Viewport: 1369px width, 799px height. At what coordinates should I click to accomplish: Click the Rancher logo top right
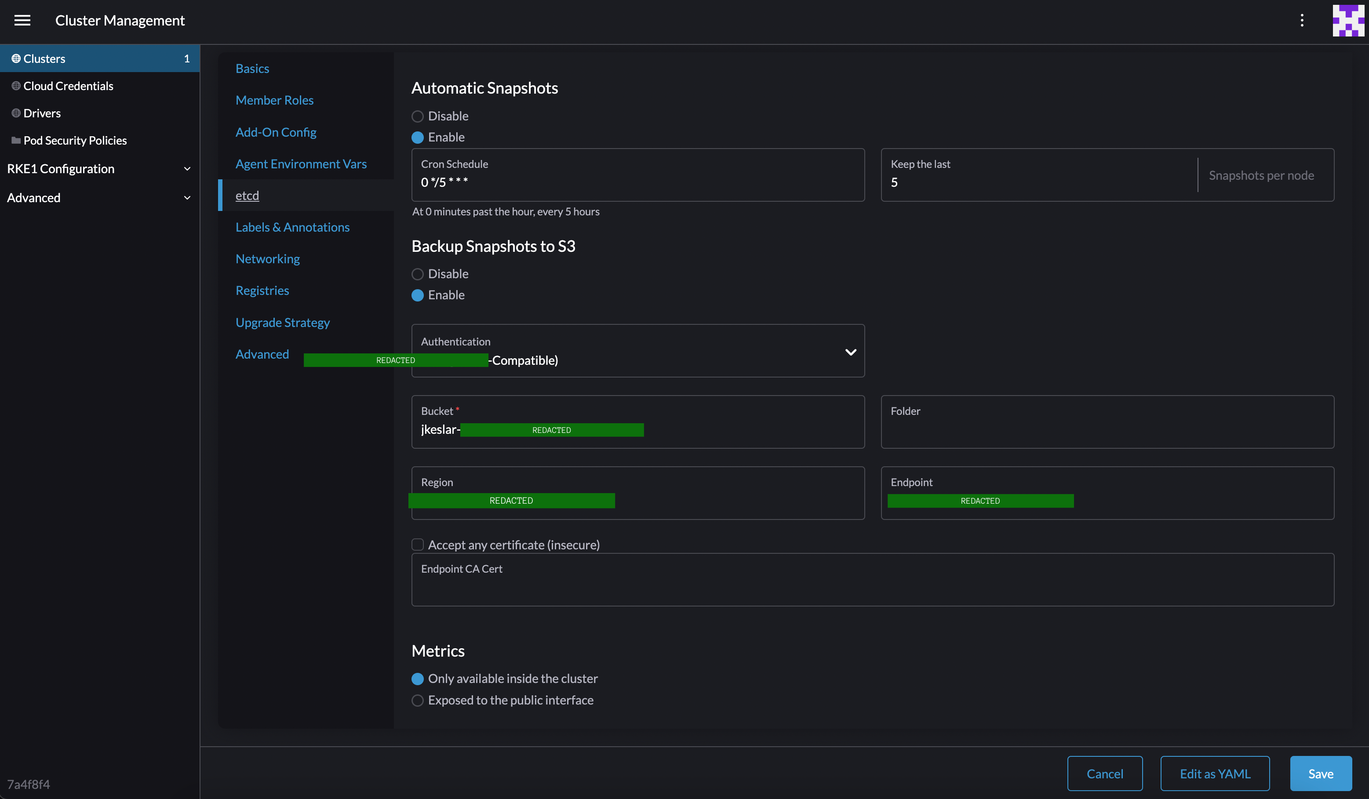1348,20
